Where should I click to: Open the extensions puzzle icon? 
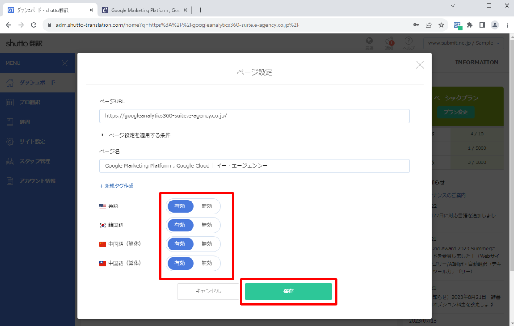click(470, 25)
